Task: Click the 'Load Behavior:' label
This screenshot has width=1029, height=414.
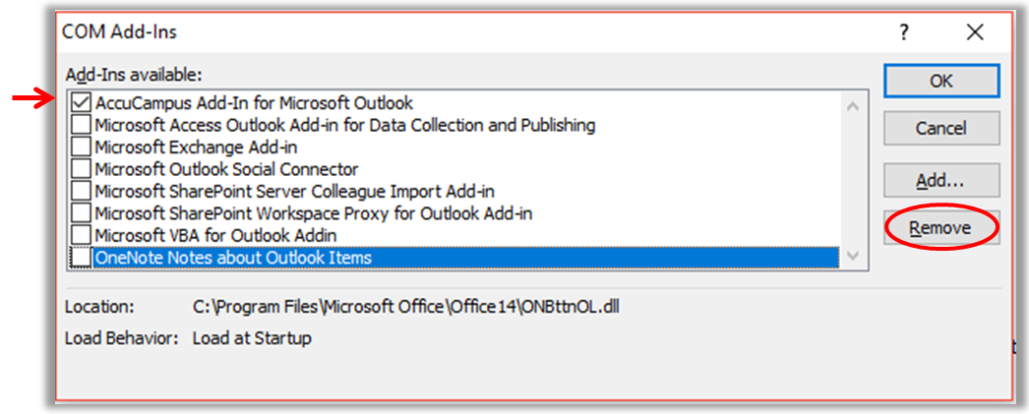Action: point(121,338)
